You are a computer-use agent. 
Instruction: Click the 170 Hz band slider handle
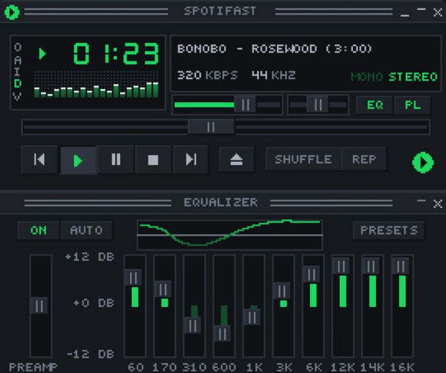click(x=163, y=289)
